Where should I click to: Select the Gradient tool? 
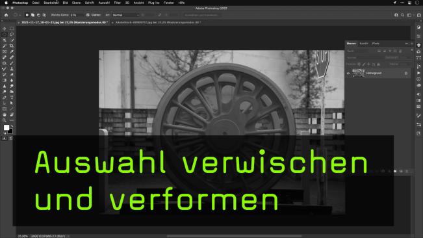click(5, 80)
